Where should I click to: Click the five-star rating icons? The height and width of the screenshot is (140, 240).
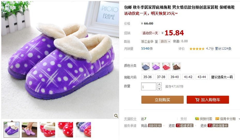click(x=197, y=49)
